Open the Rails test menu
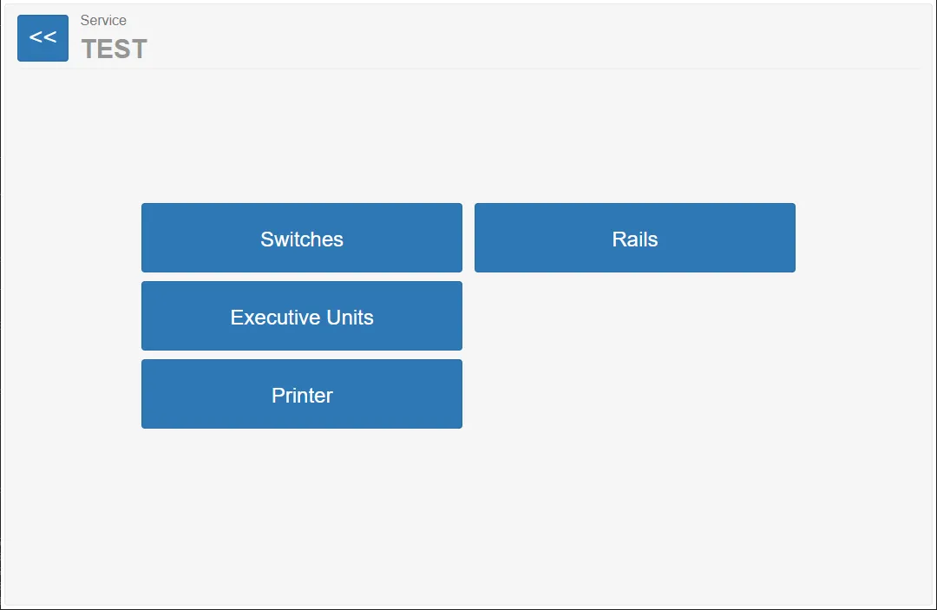 (634, 238)
